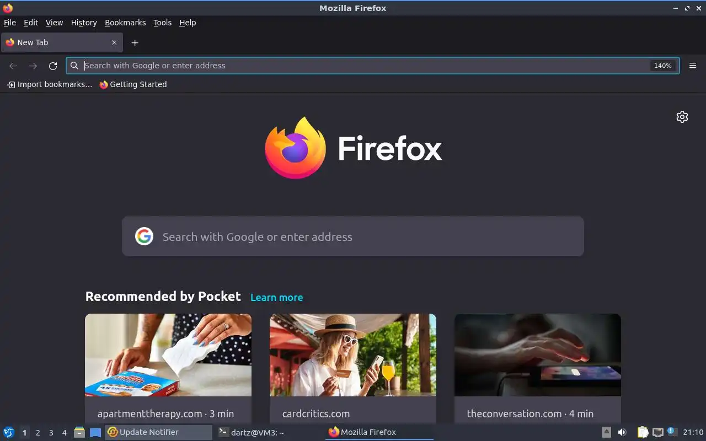
Task: Click the cardcritics.com source text
Action: pos(316,413)
